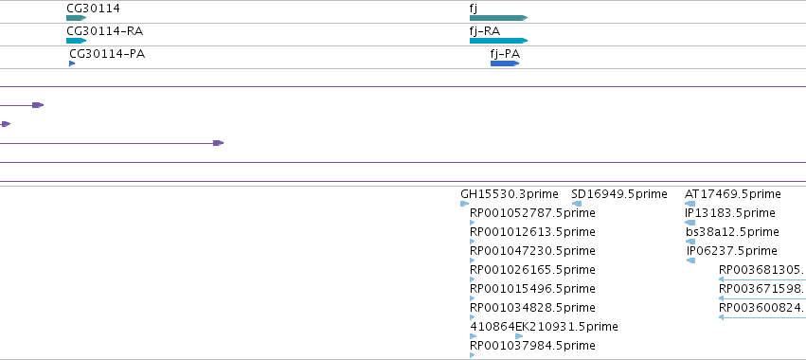Select the RP003681305 long reverse arrow
The width and height of the screenshot is (806, 360).
click(x=762, y=279)
